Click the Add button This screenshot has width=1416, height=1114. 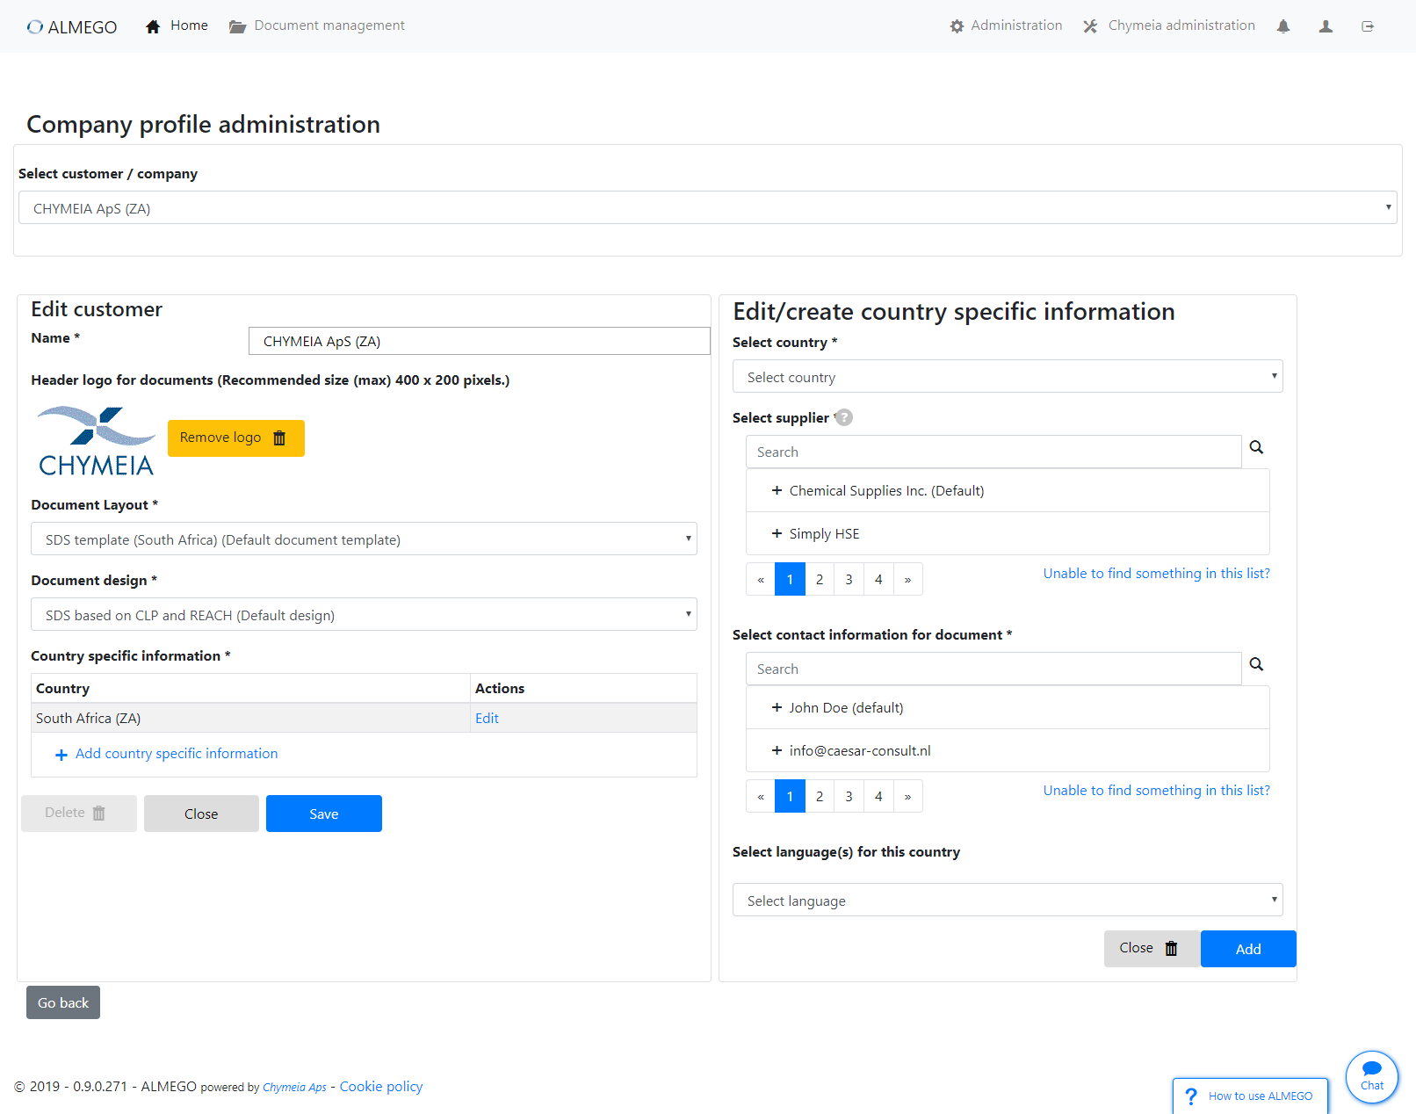[x=1248, y=949]
